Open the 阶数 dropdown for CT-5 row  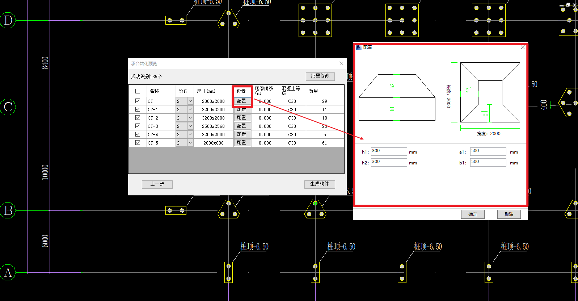click(190, 143)
